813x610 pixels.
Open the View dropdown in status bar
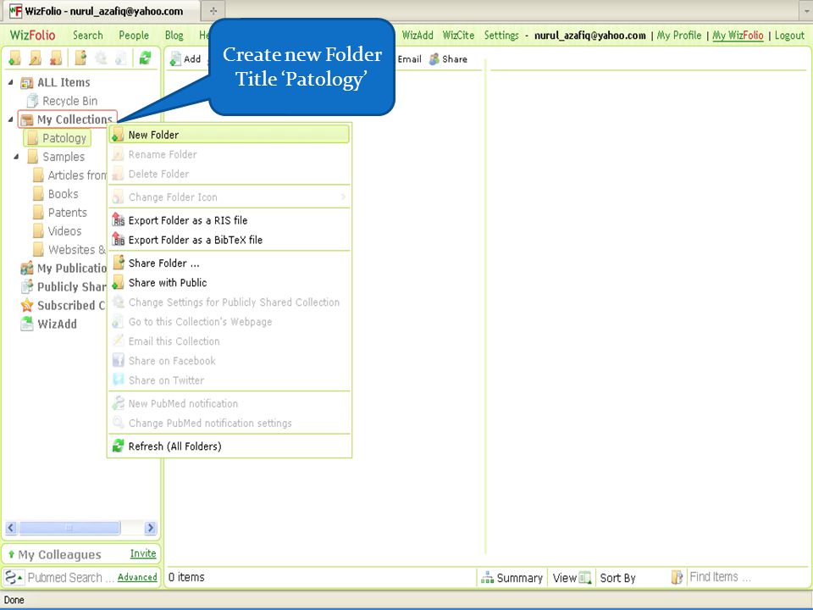(571, 578)
